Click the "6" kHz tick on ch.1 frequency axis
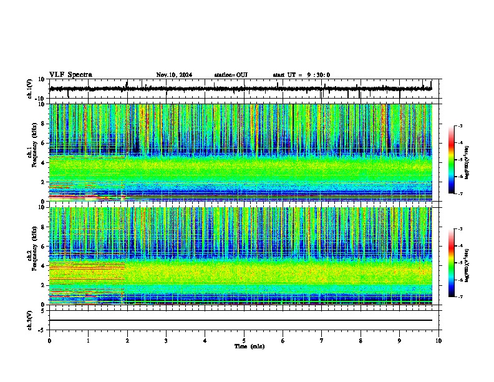494x382 pixels. click(x=43, y=144)
